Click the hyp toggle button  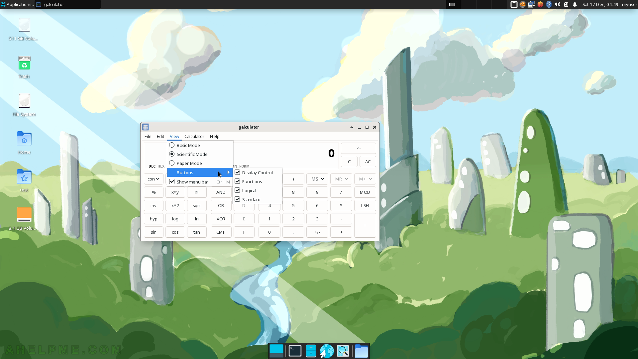click(154, 219)
